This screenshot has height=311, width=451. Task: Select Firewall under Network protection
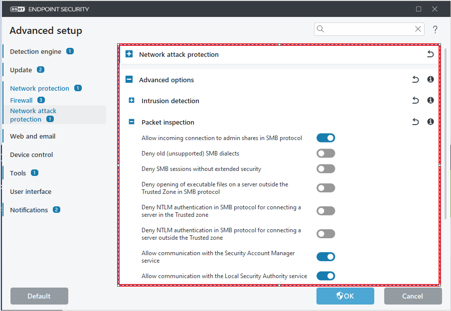pyautogui.click(x=21, y=100)
